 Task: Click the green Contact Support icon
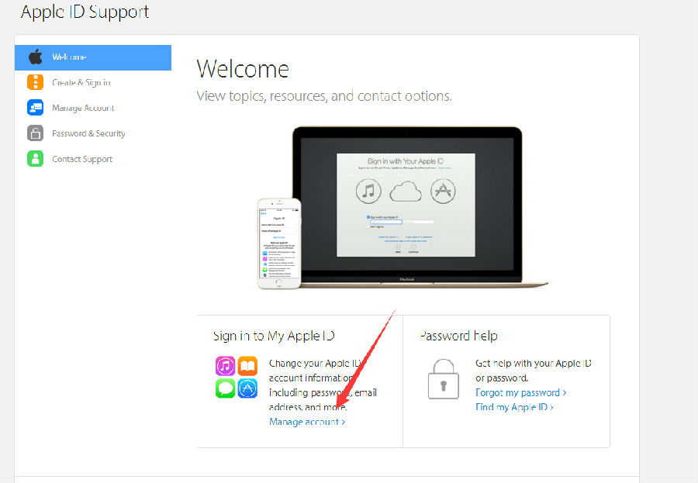coord(35,158)
